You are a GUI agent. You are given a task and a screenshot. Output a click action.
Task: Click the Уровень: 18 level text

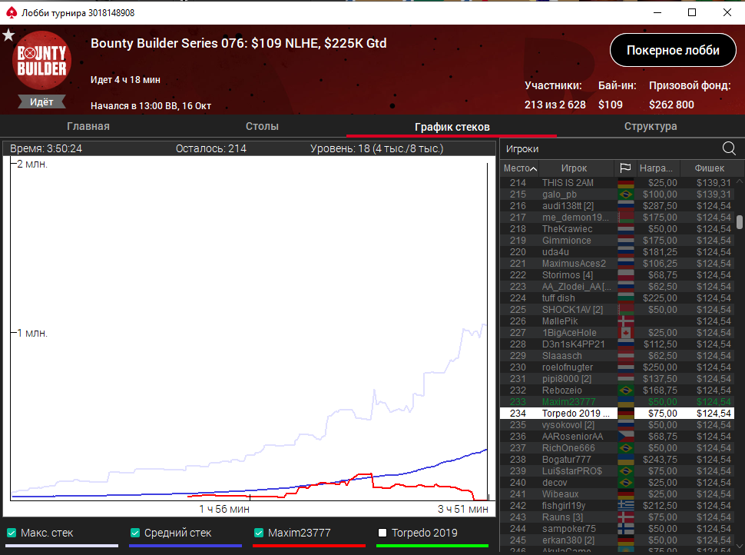pos(377,149)
